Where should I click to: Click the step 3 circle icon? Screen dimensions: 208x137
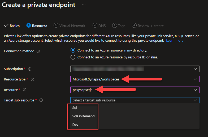click(x=56, y=25)
